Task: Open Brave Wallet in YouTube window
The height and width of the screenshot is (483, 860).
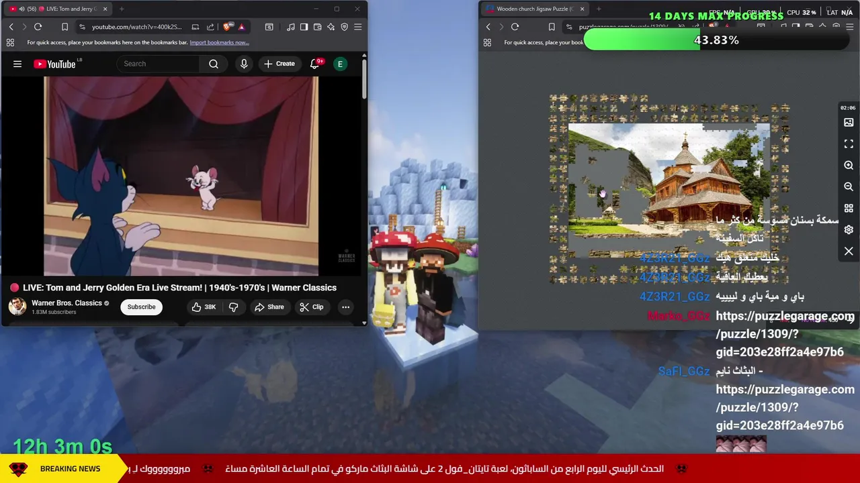Action: coord(317,27)
